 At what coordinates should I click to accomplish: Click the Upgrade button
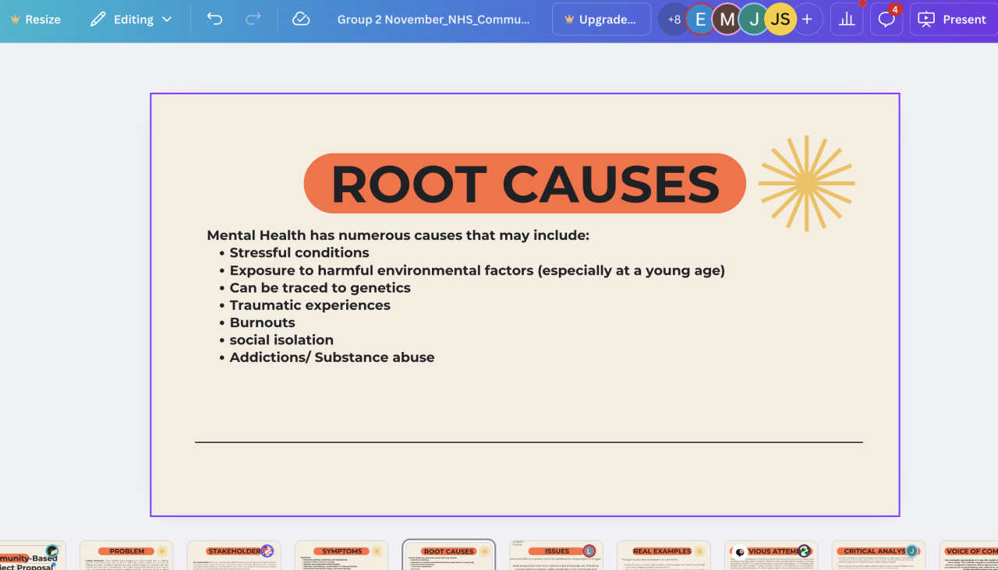click(x=601, y=19)
